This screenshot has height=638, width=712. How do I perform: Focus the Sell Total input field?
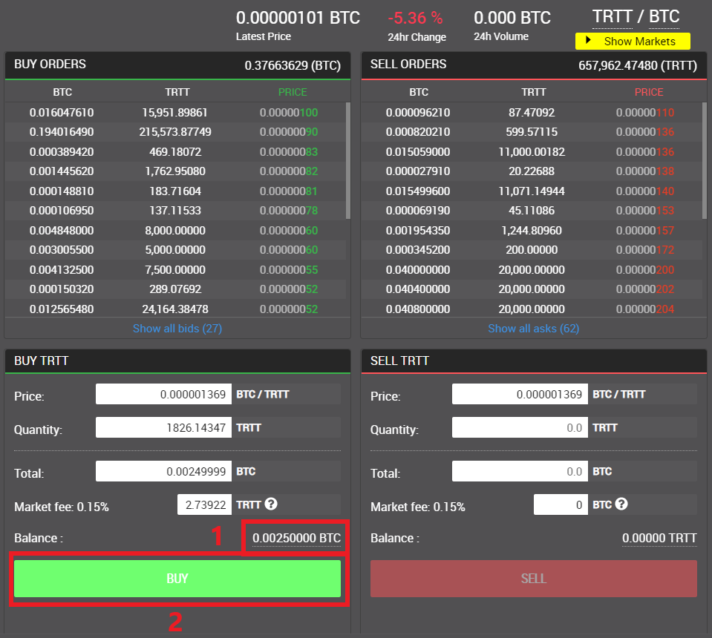point(520,471)
